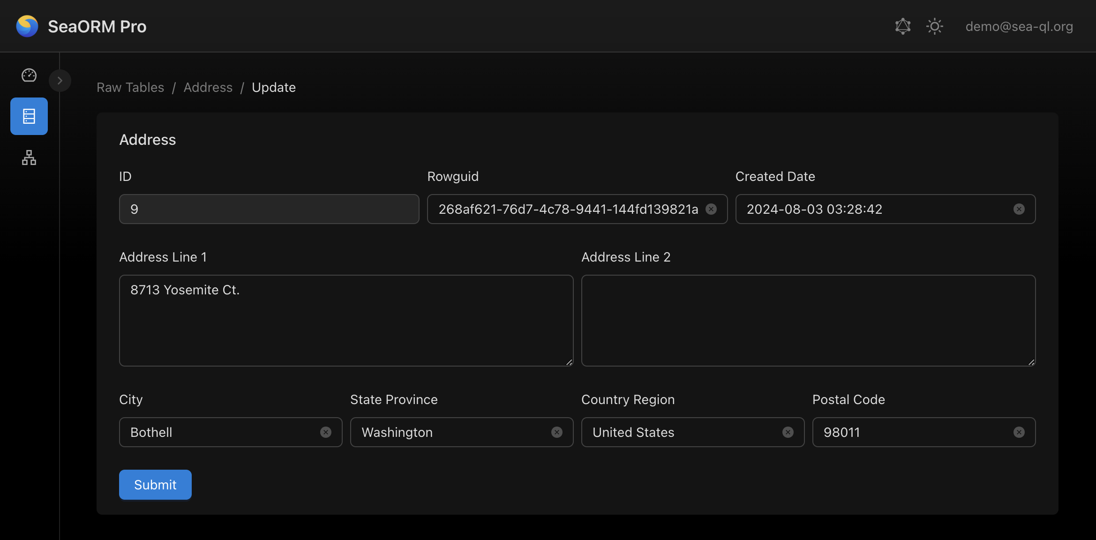Clear the Country Region field

(x=788, y=432)
